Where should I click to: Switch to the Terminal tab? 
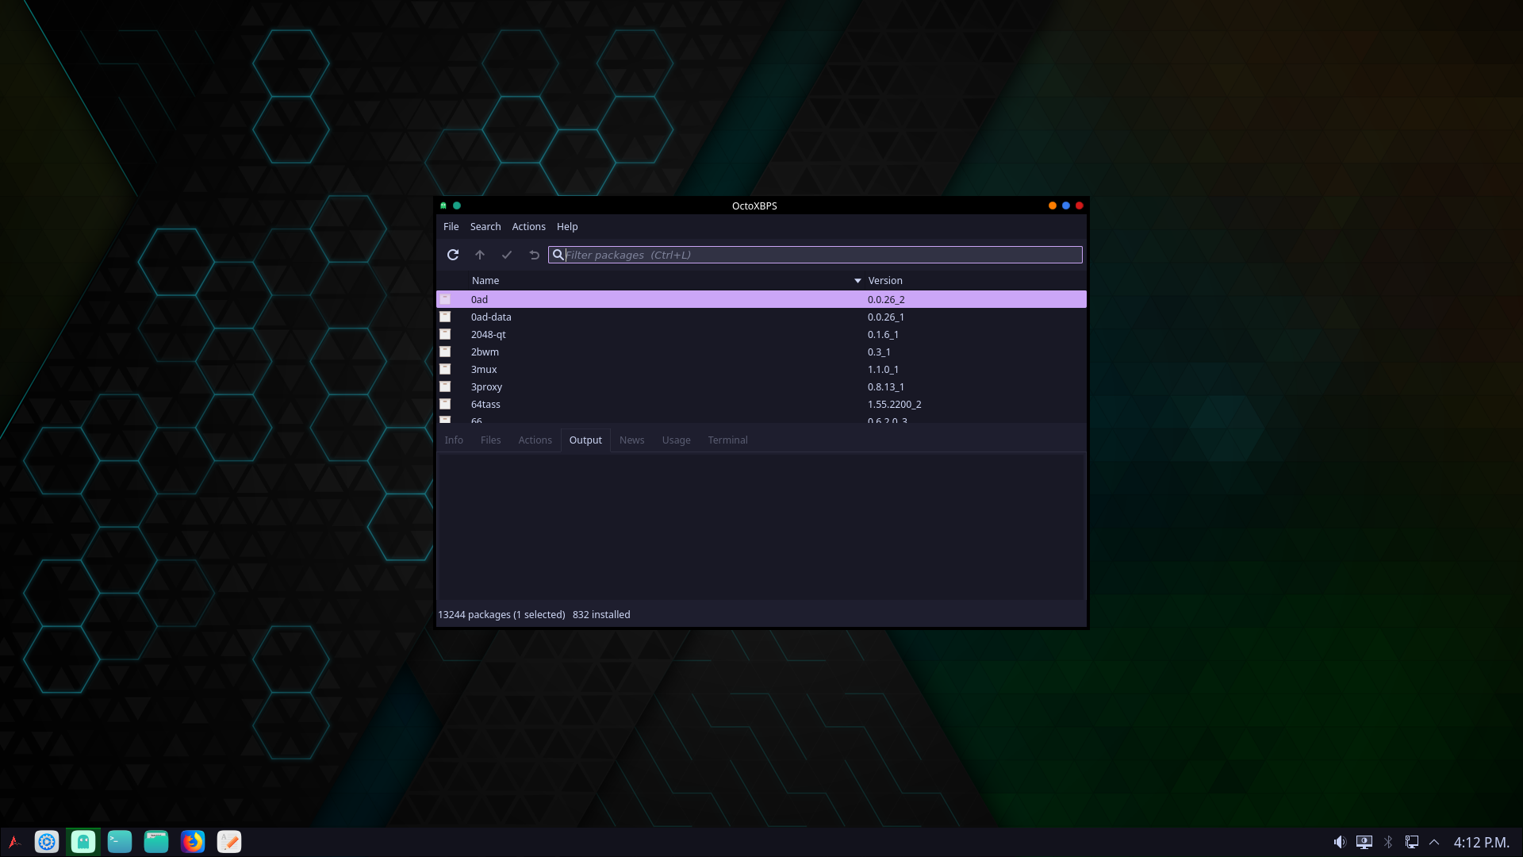pyautogui.click(x=727, y=440)
